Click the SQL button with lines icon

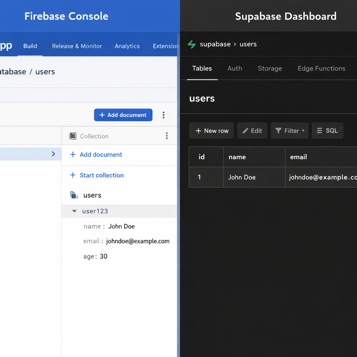(327, 131)
